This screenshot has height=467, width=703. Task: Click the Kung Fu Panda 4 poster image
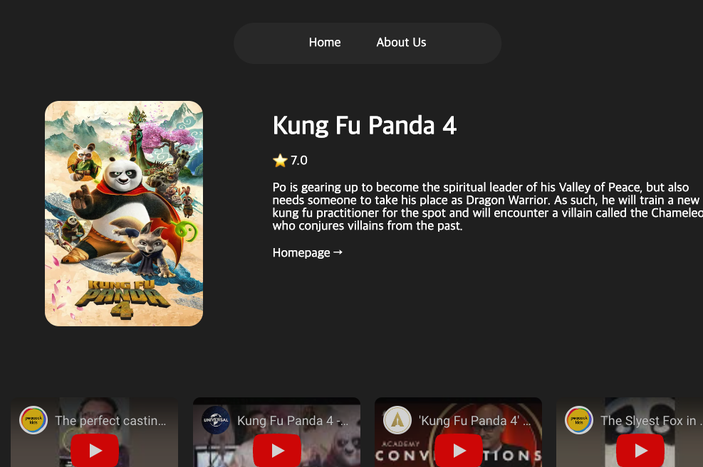tap(124, 213)
